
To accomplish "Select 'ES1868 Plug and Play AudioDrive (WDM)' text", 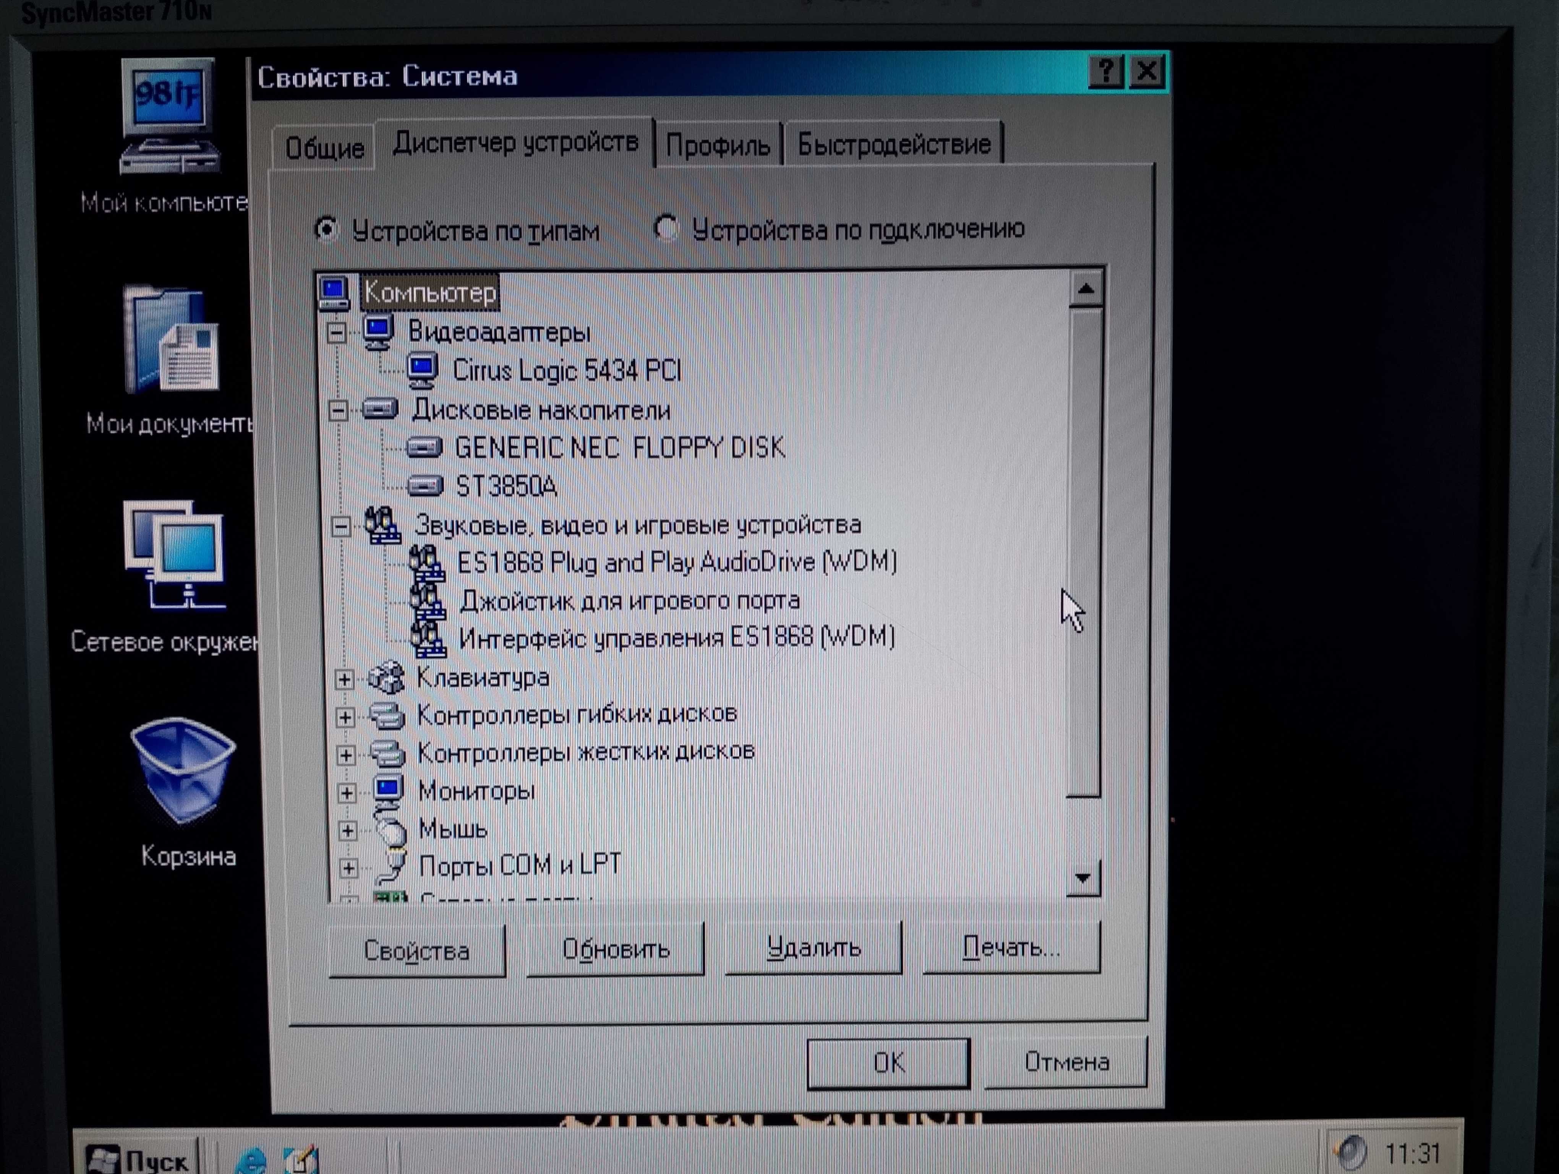I will pos(677,562).
